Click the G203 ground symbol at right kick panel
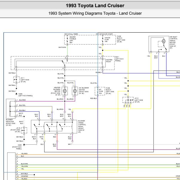180x180 pixels. click(x=24, y=145)
